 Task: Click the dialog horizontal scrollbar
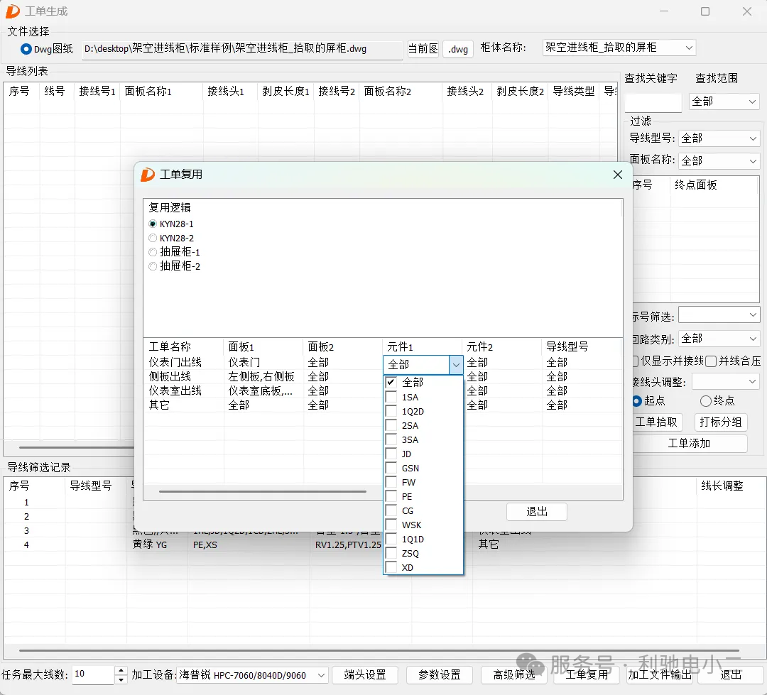(x=263, y=491)
